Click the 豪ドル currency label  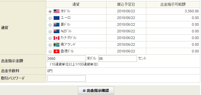coord(65,24)
